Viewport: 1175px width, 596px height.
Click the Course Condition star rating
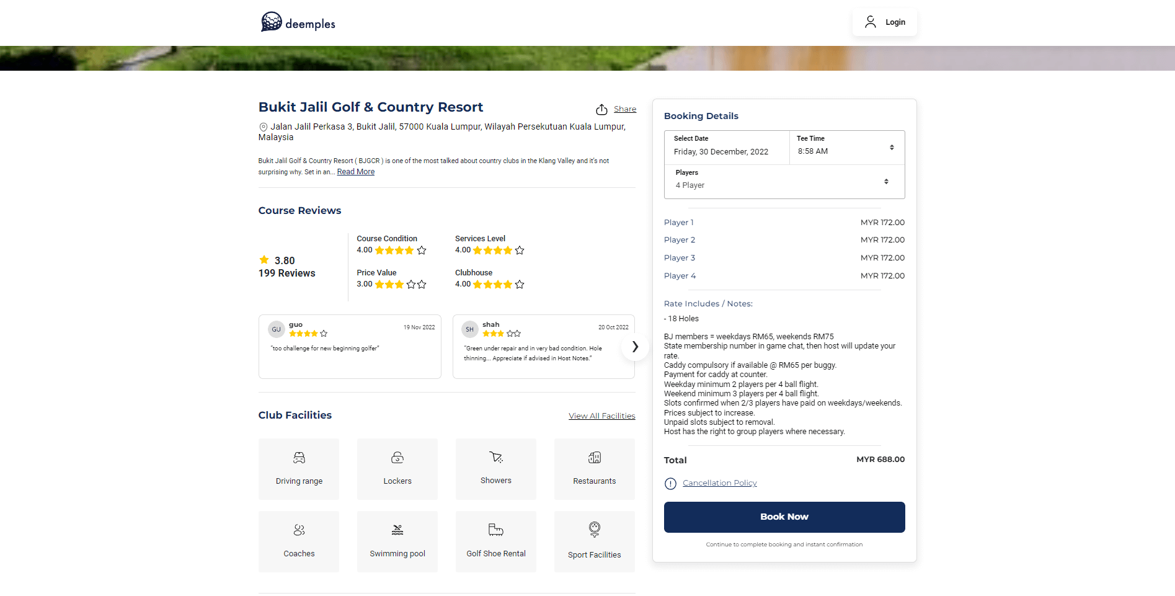pyautogui.click(x=401, y=251)
